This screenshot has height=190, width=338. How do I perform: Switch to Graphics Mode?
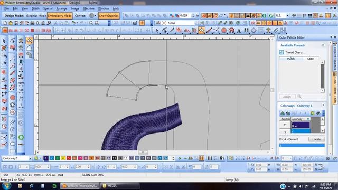point(36,16)
